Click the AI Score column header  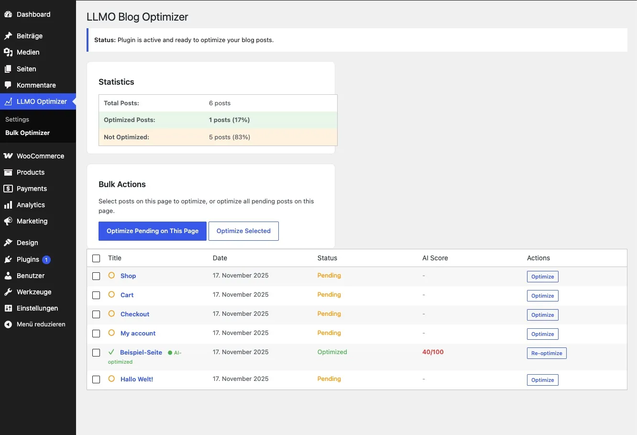(435, 258)
